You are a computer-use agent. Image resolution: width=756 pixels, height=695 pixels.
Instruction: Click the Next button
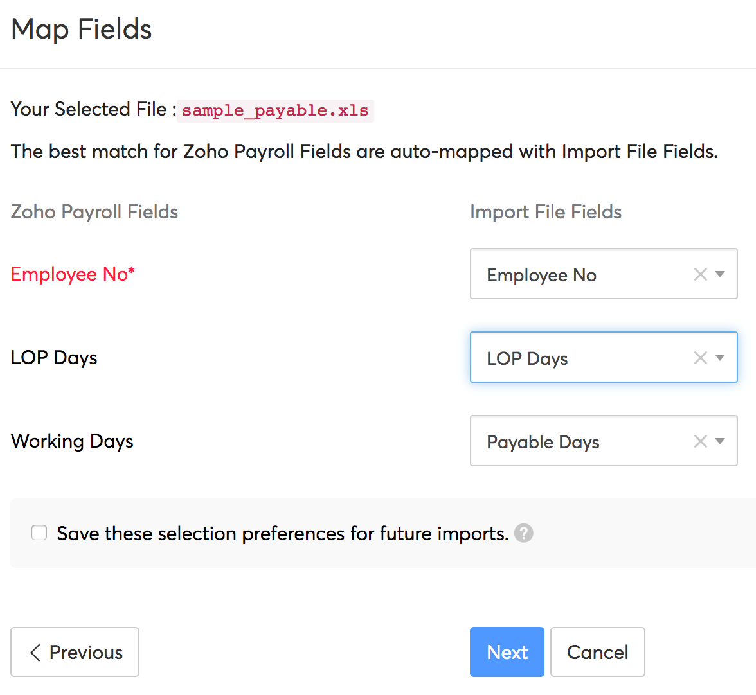click(x=507, y=652)
